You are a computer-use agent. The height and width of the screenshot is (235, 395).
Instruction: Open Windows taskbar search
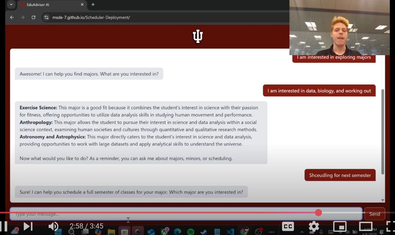72,232
